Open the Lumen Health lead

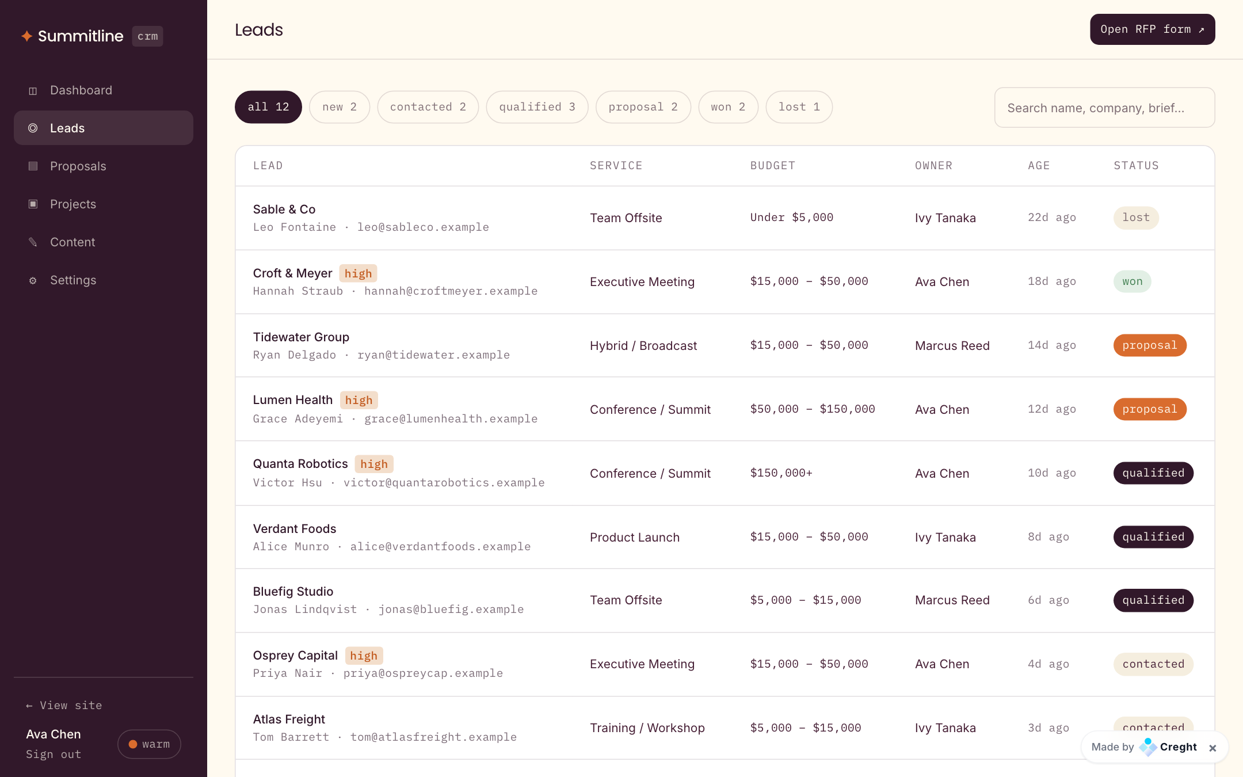[x=725, y=409]
